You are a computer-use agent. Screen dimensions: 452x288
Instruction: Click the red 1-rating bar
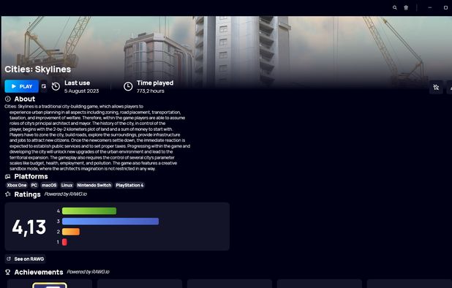click(x=64, y=242)
